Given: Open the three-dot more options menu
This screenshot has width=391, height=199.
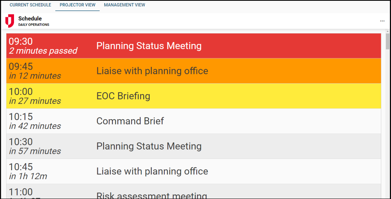Looking at the screenshot, I should coord(382,21).
